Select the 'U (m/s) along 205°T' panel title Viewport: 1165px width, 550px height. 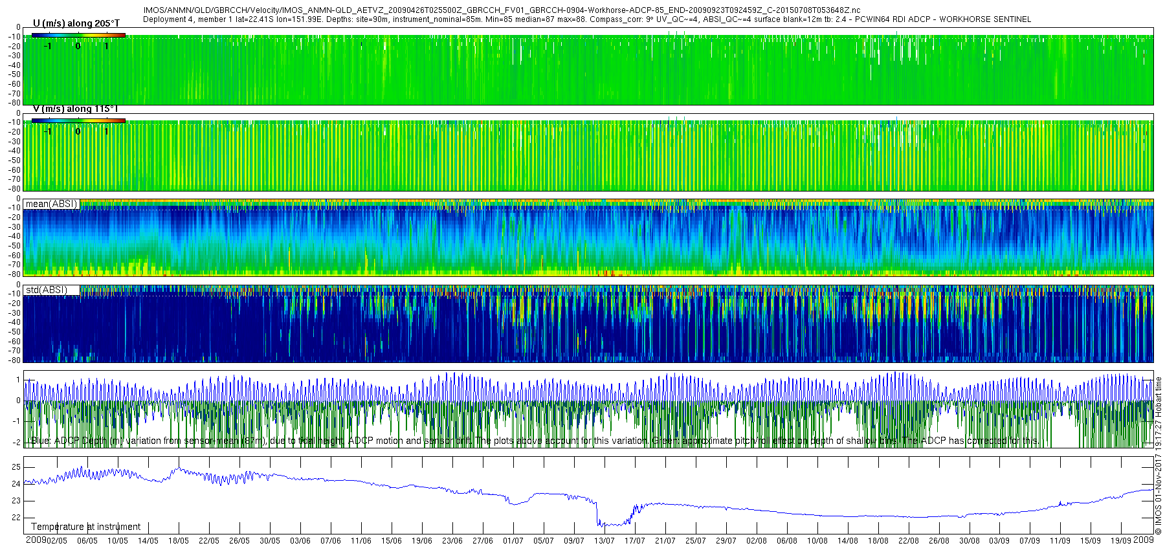[76, 23]
